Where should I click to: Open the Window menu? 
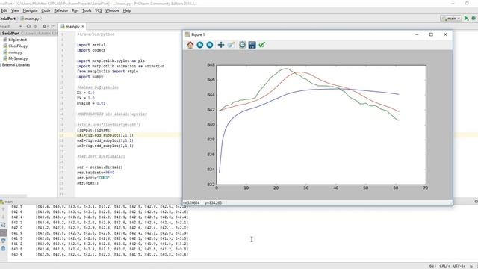pyautogui.click(x=112, y=10)
